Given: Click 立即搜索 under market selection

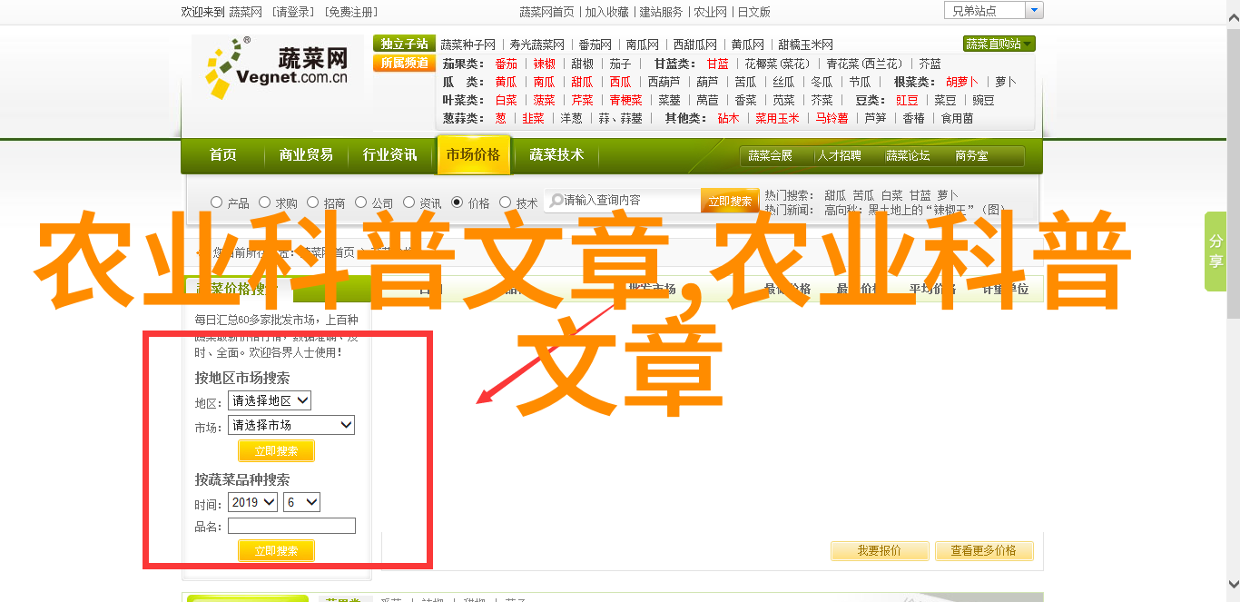Looking at the screenshot, I should pos(276,451).
